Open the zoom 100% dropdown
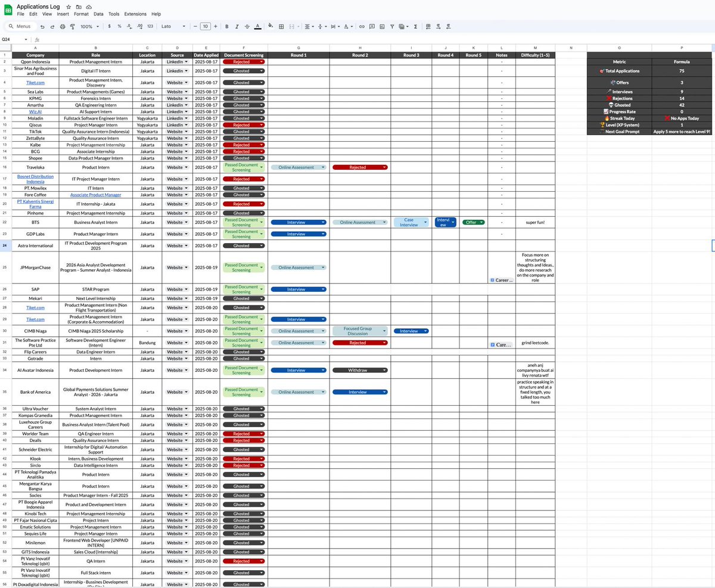The width and height of the screenshot is (715, 588). click(x=89, y=27)
